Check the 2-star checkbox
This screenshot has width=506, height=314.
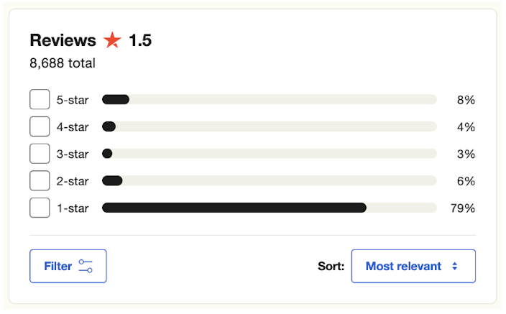40,181
